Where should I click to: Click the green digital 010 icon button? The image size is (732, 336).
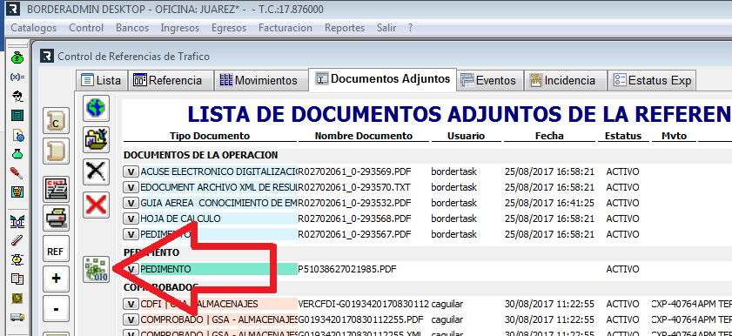96,269
